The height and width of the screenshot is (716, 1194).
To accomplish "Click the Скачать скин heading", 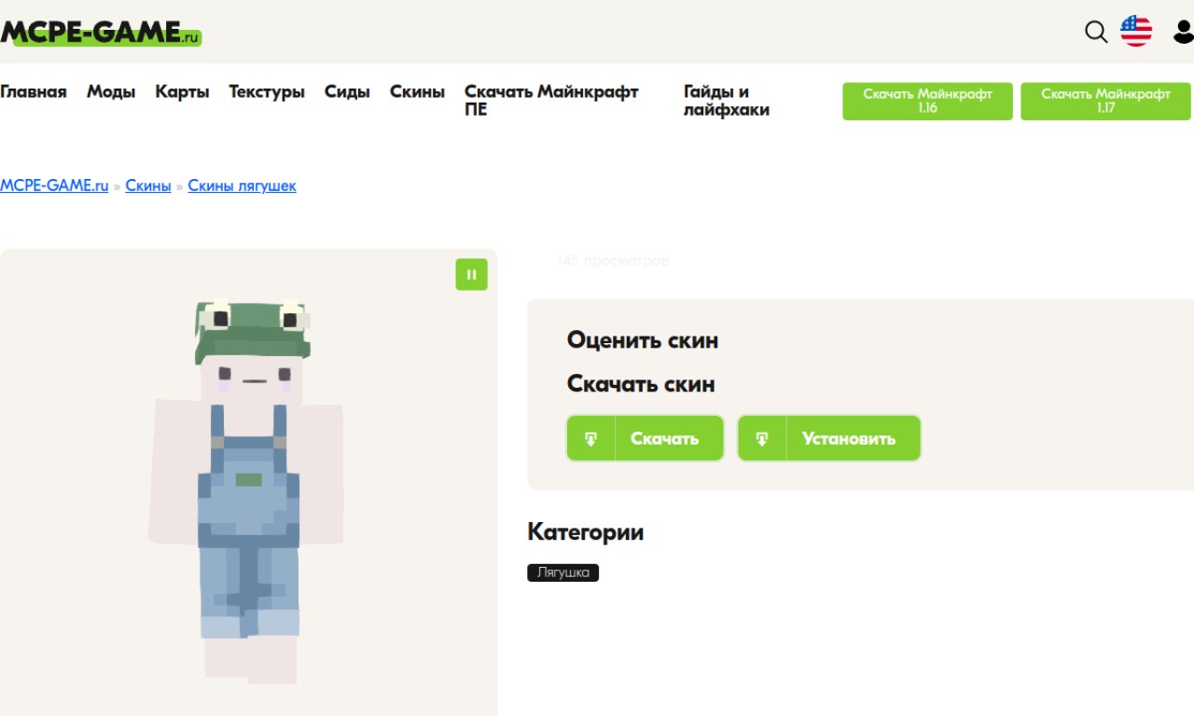I will pyautogui.click(x=641, y=384).
